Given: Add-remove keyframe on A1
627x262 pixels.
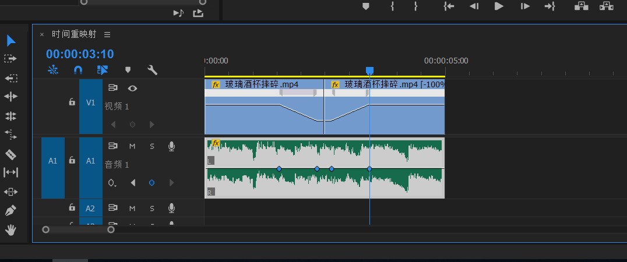Looking at the screenshot, I should pyautogui.click(x=152, y=183).
